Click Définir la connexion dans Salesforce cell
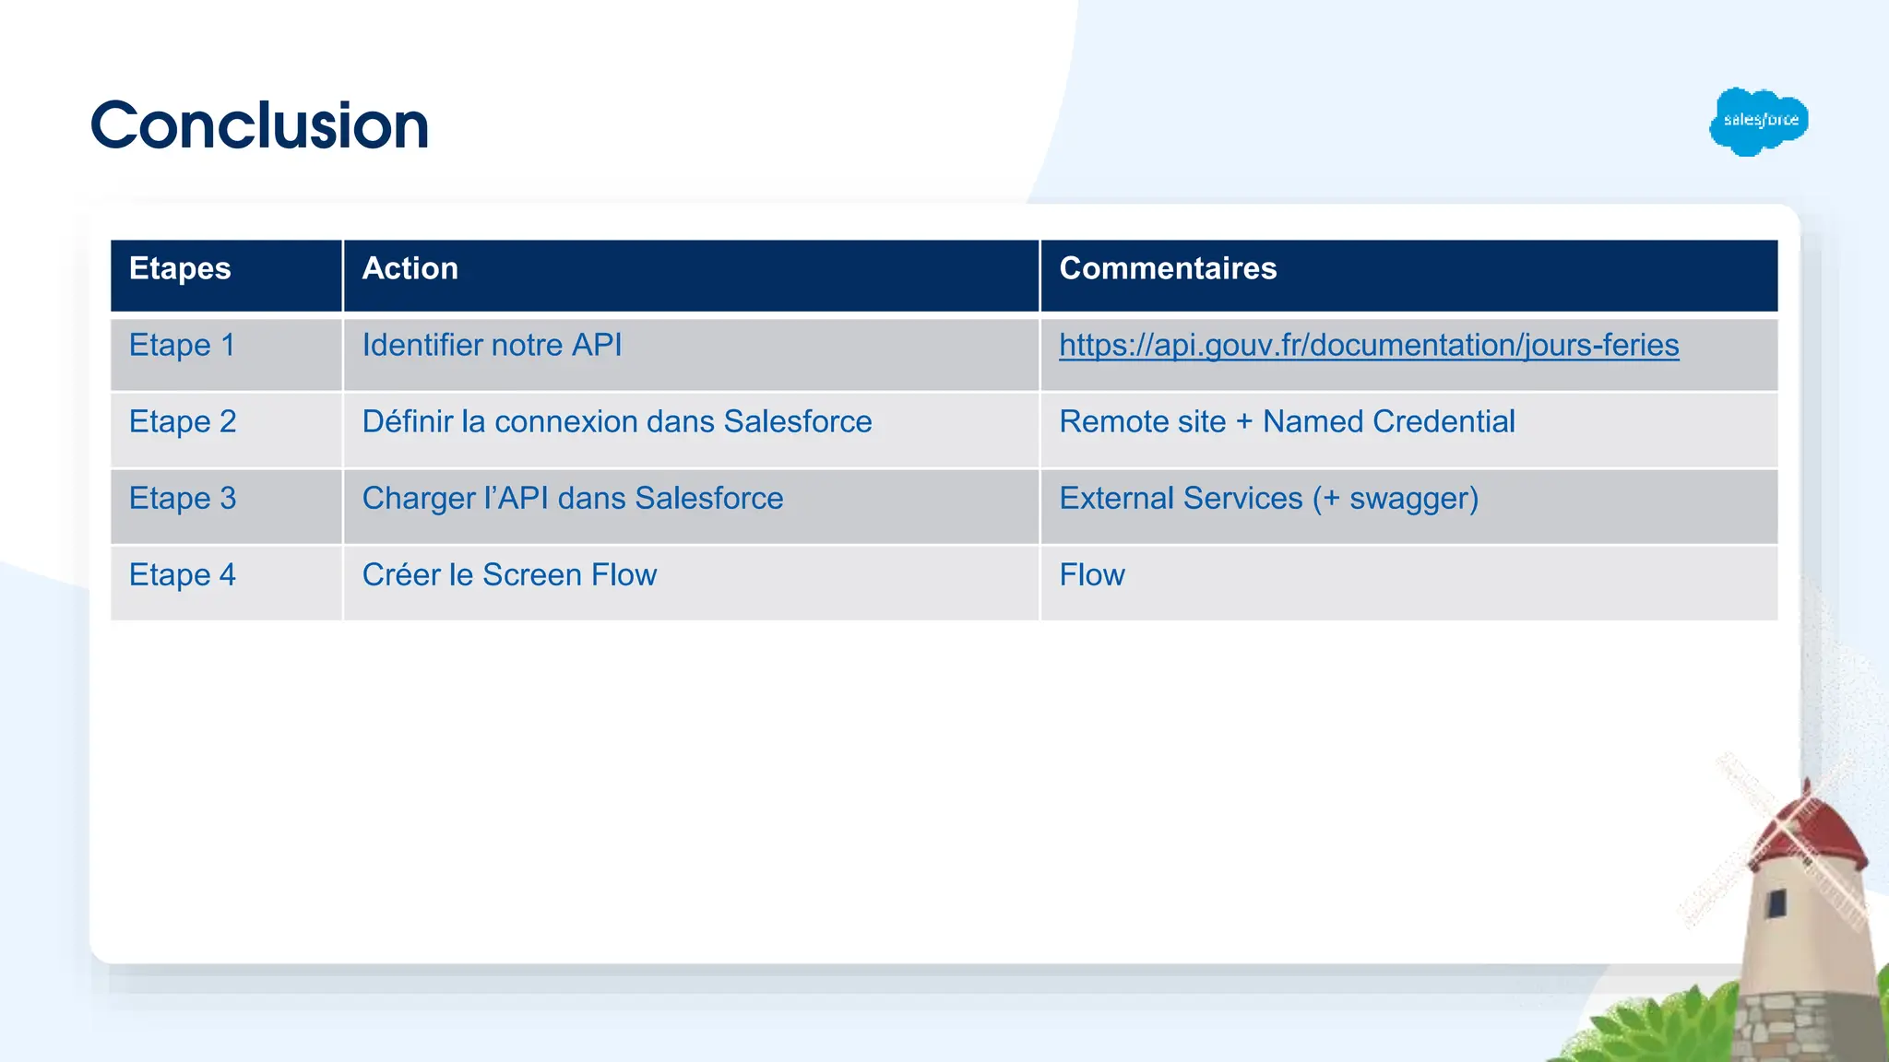The image size is (1889, 1062). tap(691, 431)
